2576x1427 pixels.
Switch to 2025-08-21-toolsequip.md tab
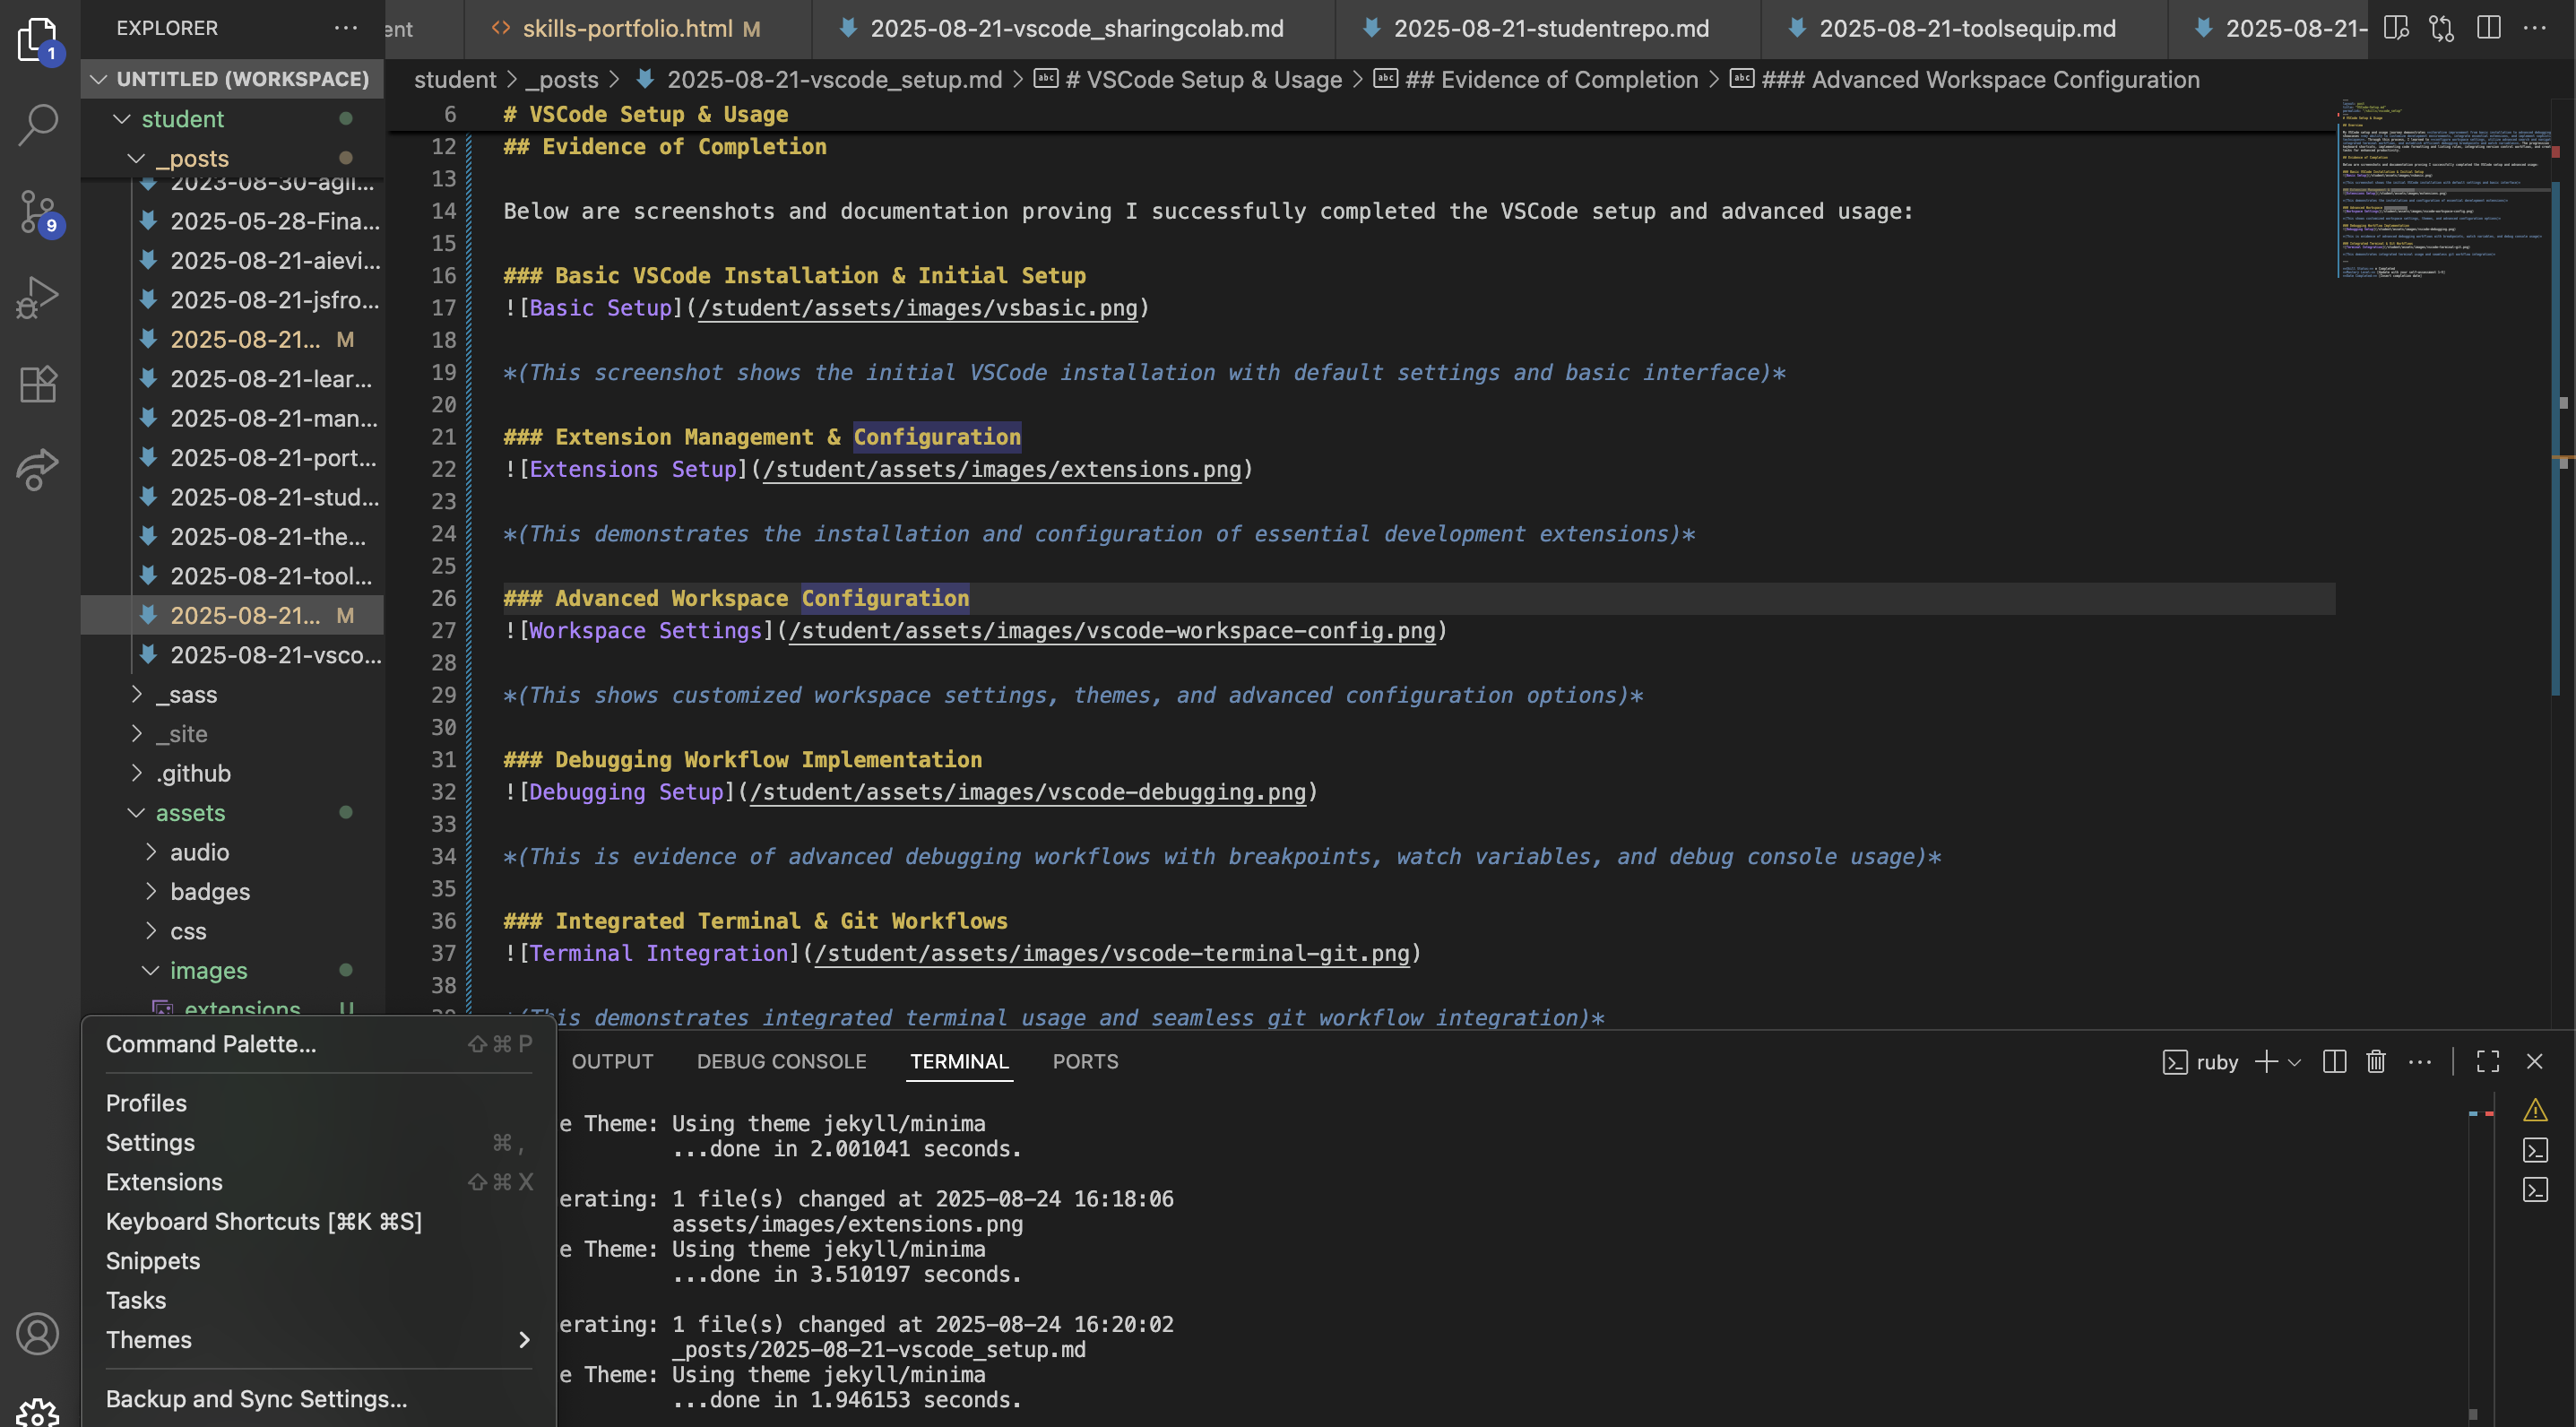coord(1964,28)
